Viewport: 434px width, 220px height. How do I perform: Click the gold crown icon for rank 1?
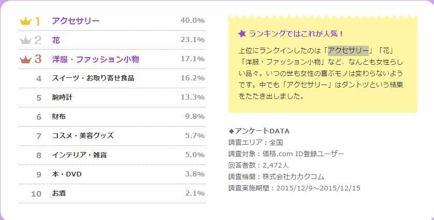click(25, 21)
